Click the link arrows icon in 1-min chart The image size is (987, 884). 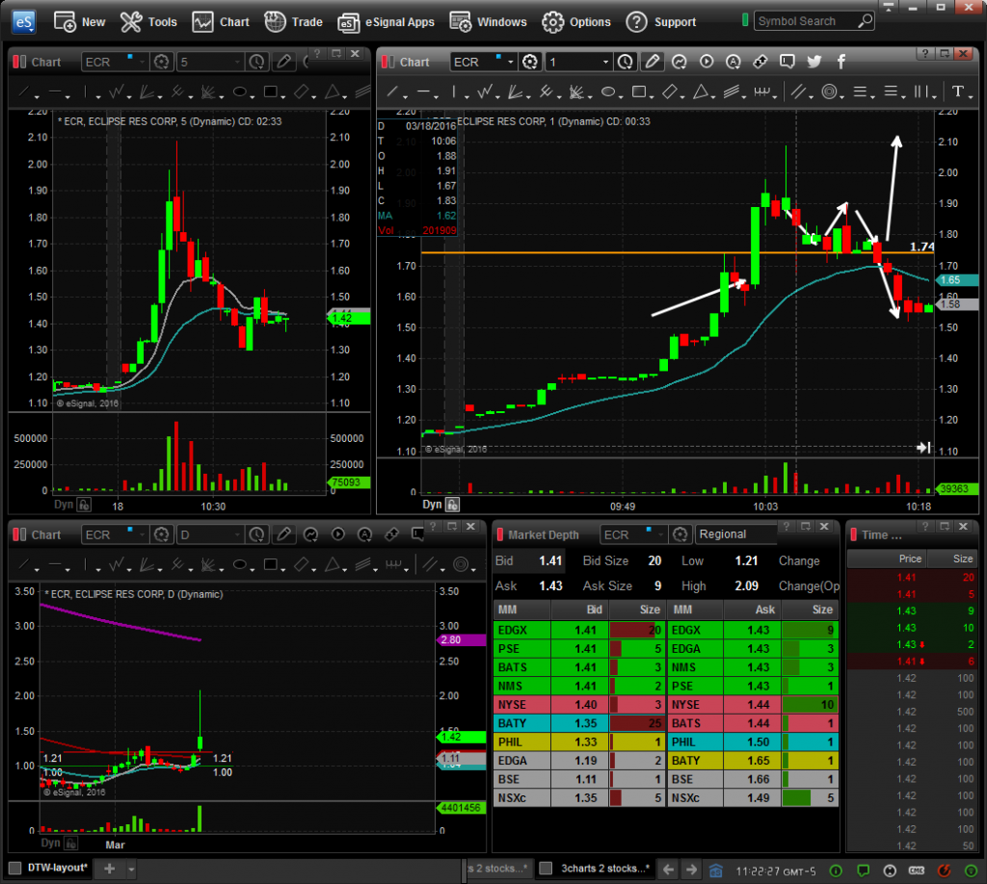760,61
